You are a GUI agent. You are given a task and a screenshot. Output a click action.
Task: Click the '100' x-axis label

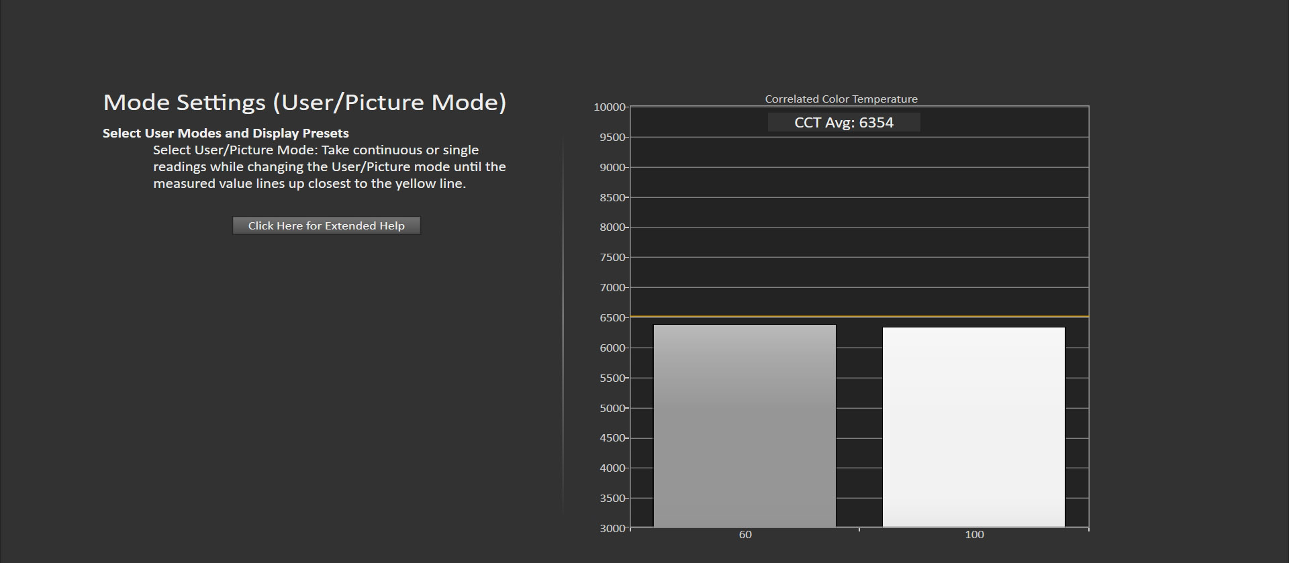[x=974, y=535]
